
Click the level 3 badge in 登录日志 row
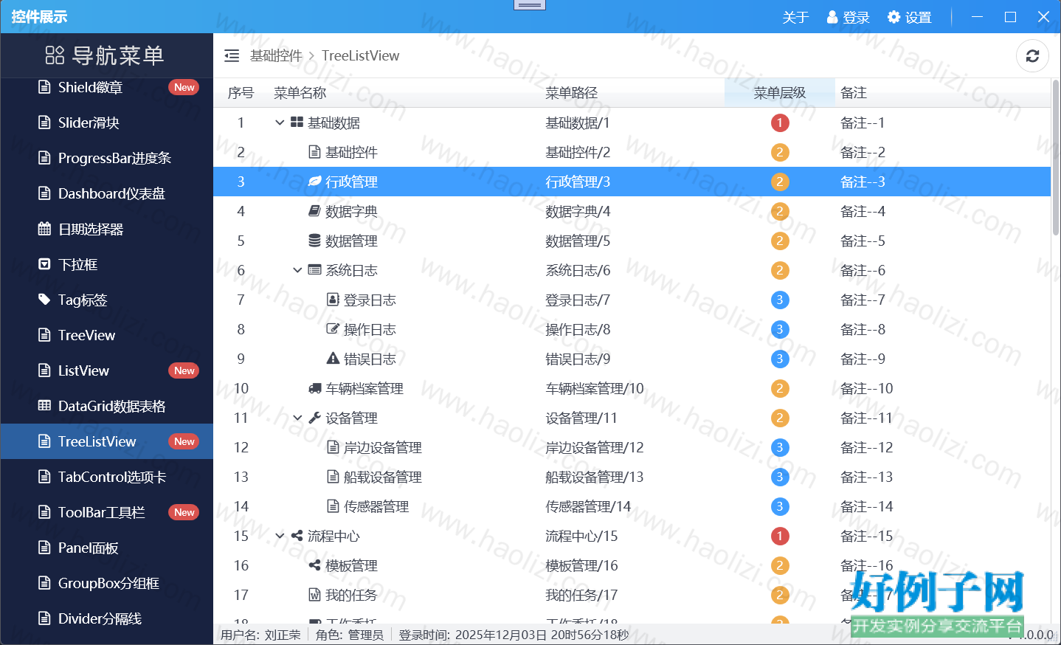pyautogui.click(x=780, y=300)
